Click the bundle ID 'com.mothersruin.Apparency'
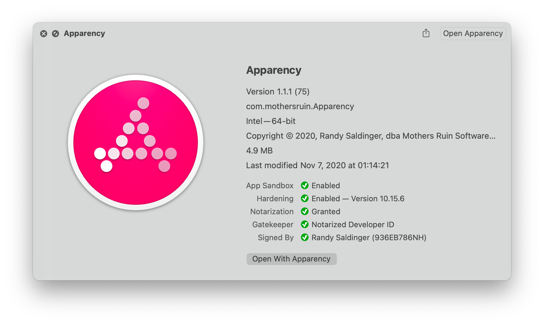The width and height of the screenshot is (544, 324). (x=300, y=106)
